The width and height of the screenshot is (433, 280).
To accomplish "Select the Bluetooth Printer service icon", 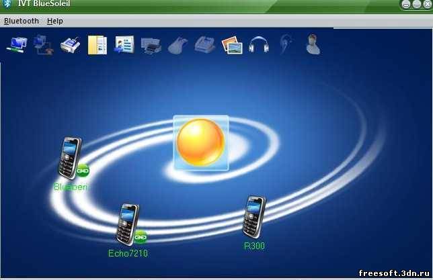I will click(x=151, y=45).
